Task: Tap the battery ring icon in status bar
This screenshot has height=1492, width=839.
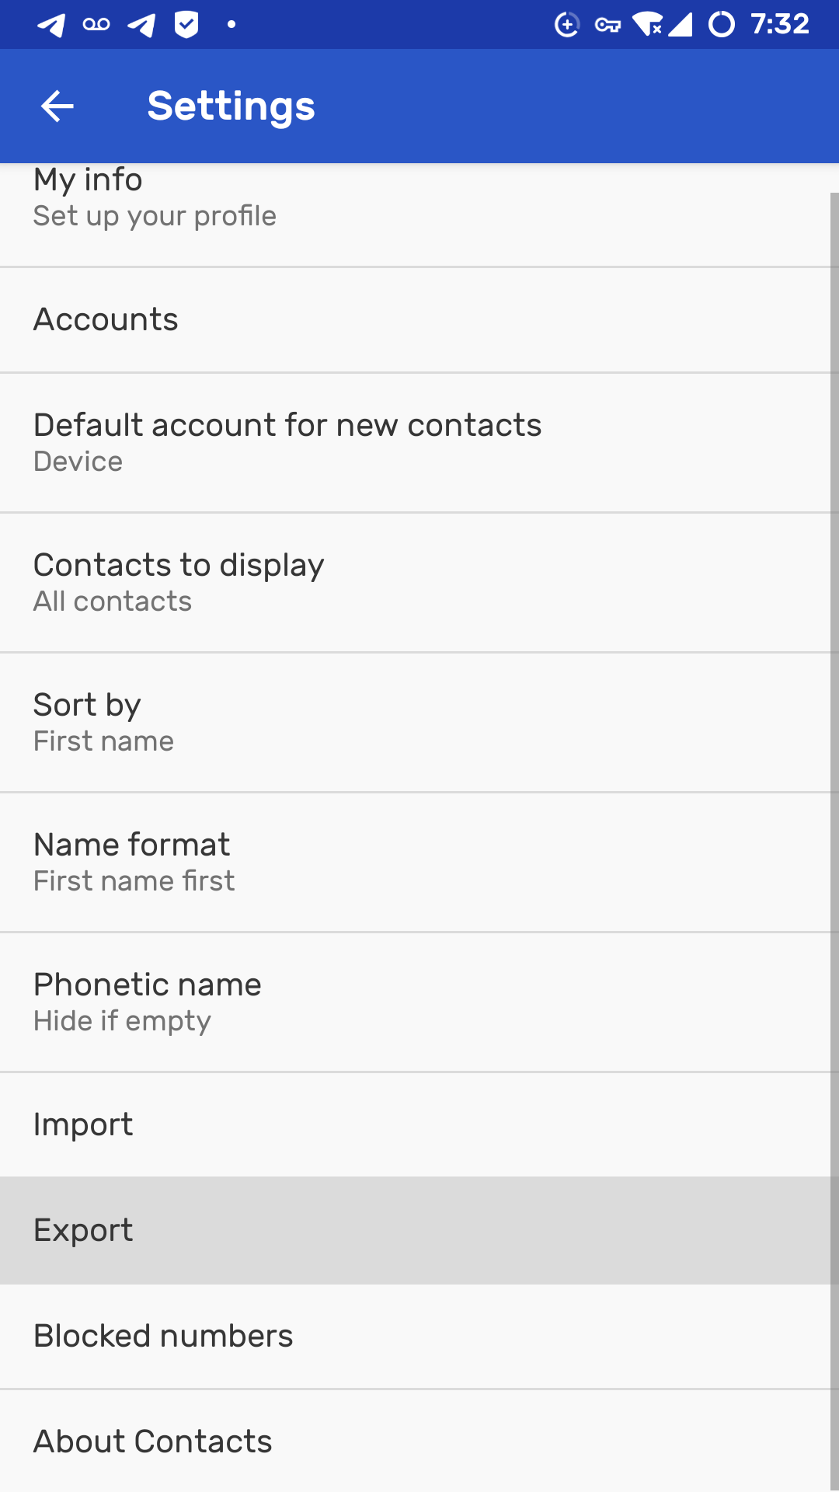Action: click(721, 25)
